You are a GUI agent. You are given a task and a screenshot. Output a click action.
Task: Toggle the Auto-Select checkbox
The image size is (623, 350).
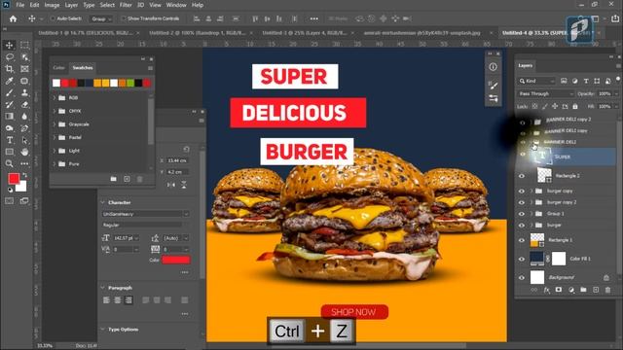[x=53, y=18]
